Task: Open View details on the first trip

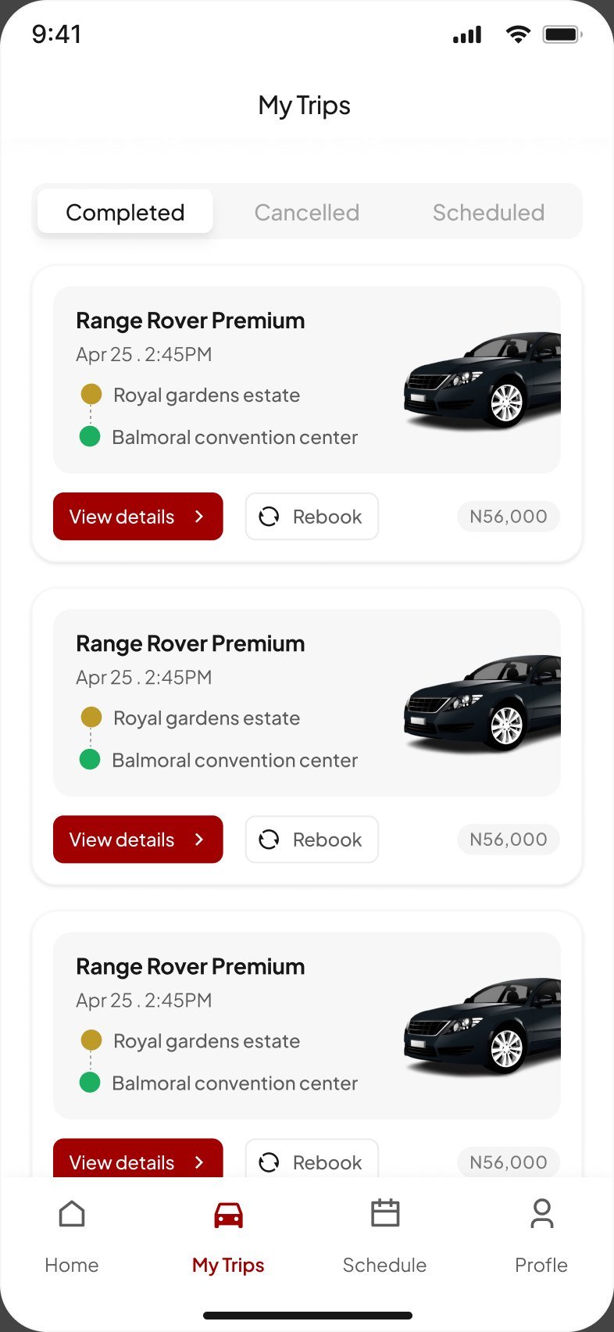Action: (x=138, y=516)
